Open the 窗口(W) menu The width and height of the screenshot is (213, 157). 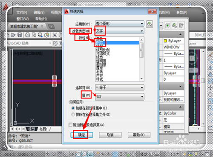pos(23,19)
